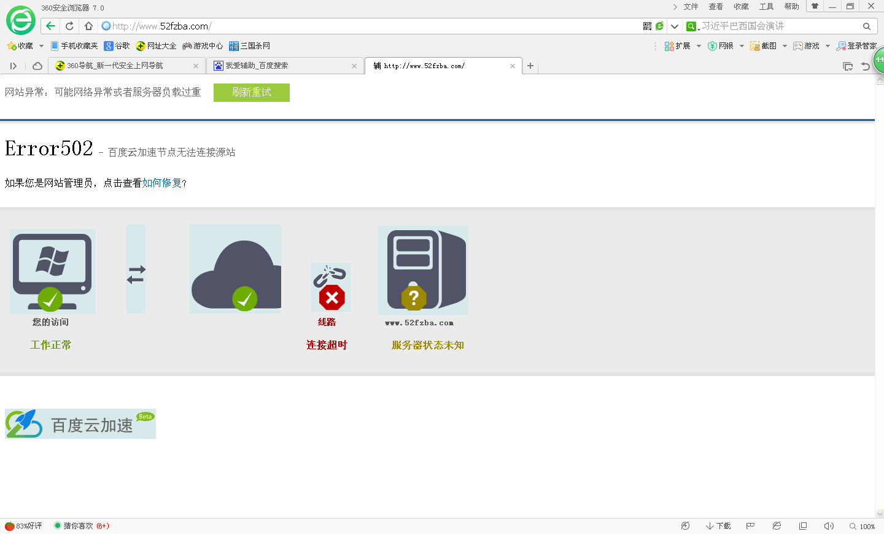Close the 我爱辅助_百度搜索 tab
Viewport: 884px width, 534px height.
(354, 66)
